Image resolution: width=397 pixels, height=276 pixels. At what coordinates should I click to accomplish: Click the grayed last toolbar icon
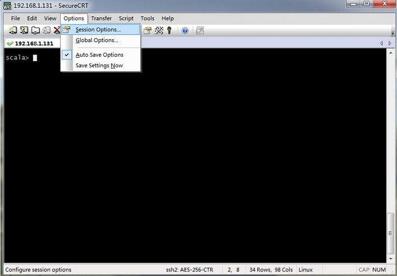tap(200, 31)
